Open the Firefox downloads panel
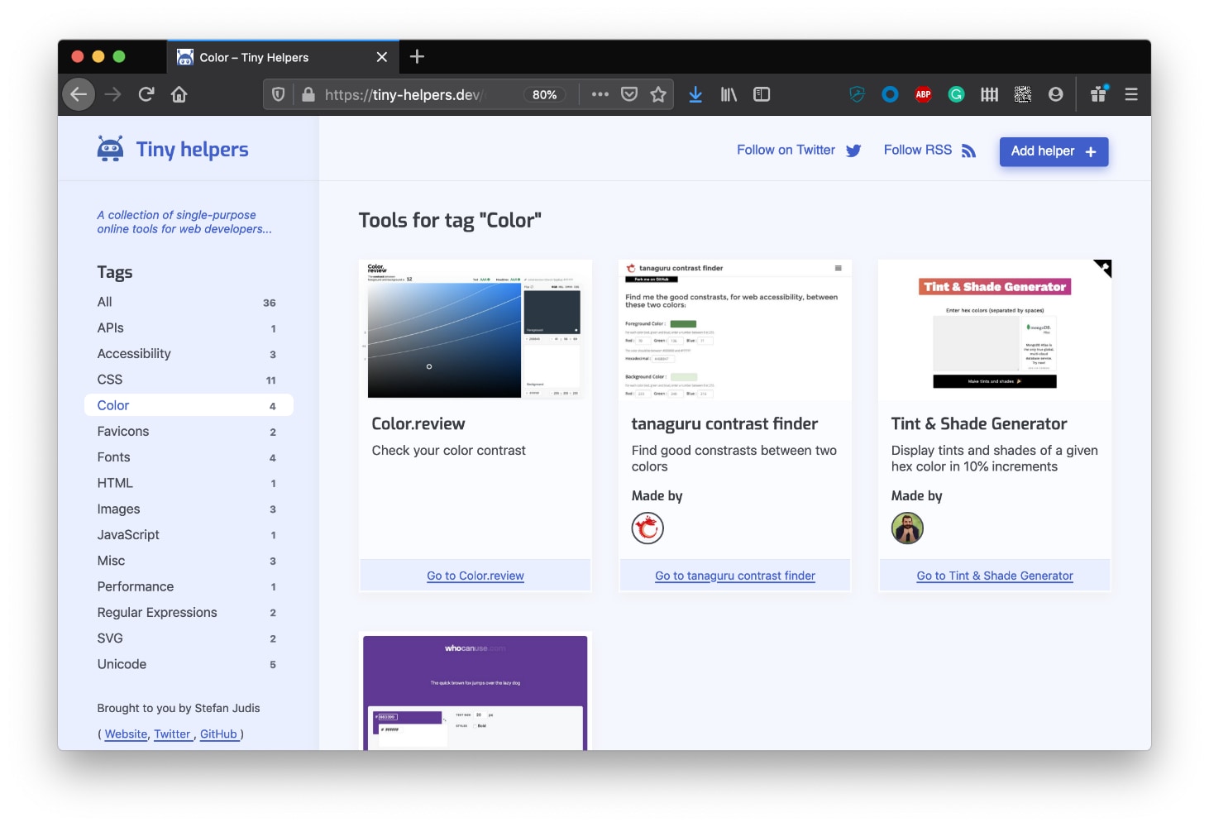 coord(695,94)
